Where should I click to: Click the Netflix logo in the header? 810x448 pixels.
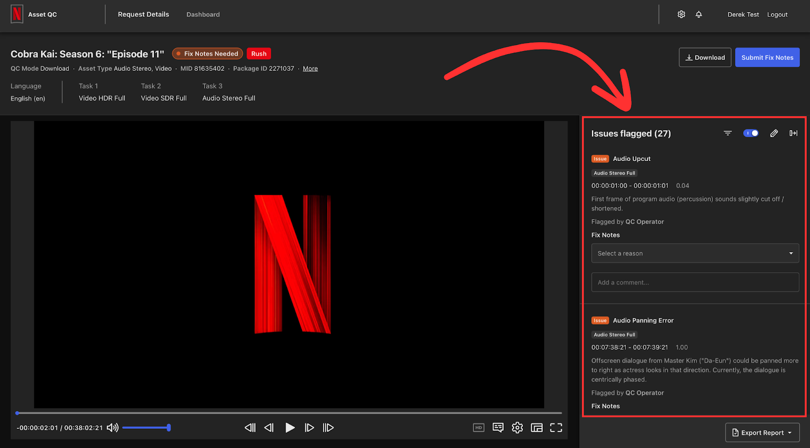pyautogui.click(x=17, y=14)
